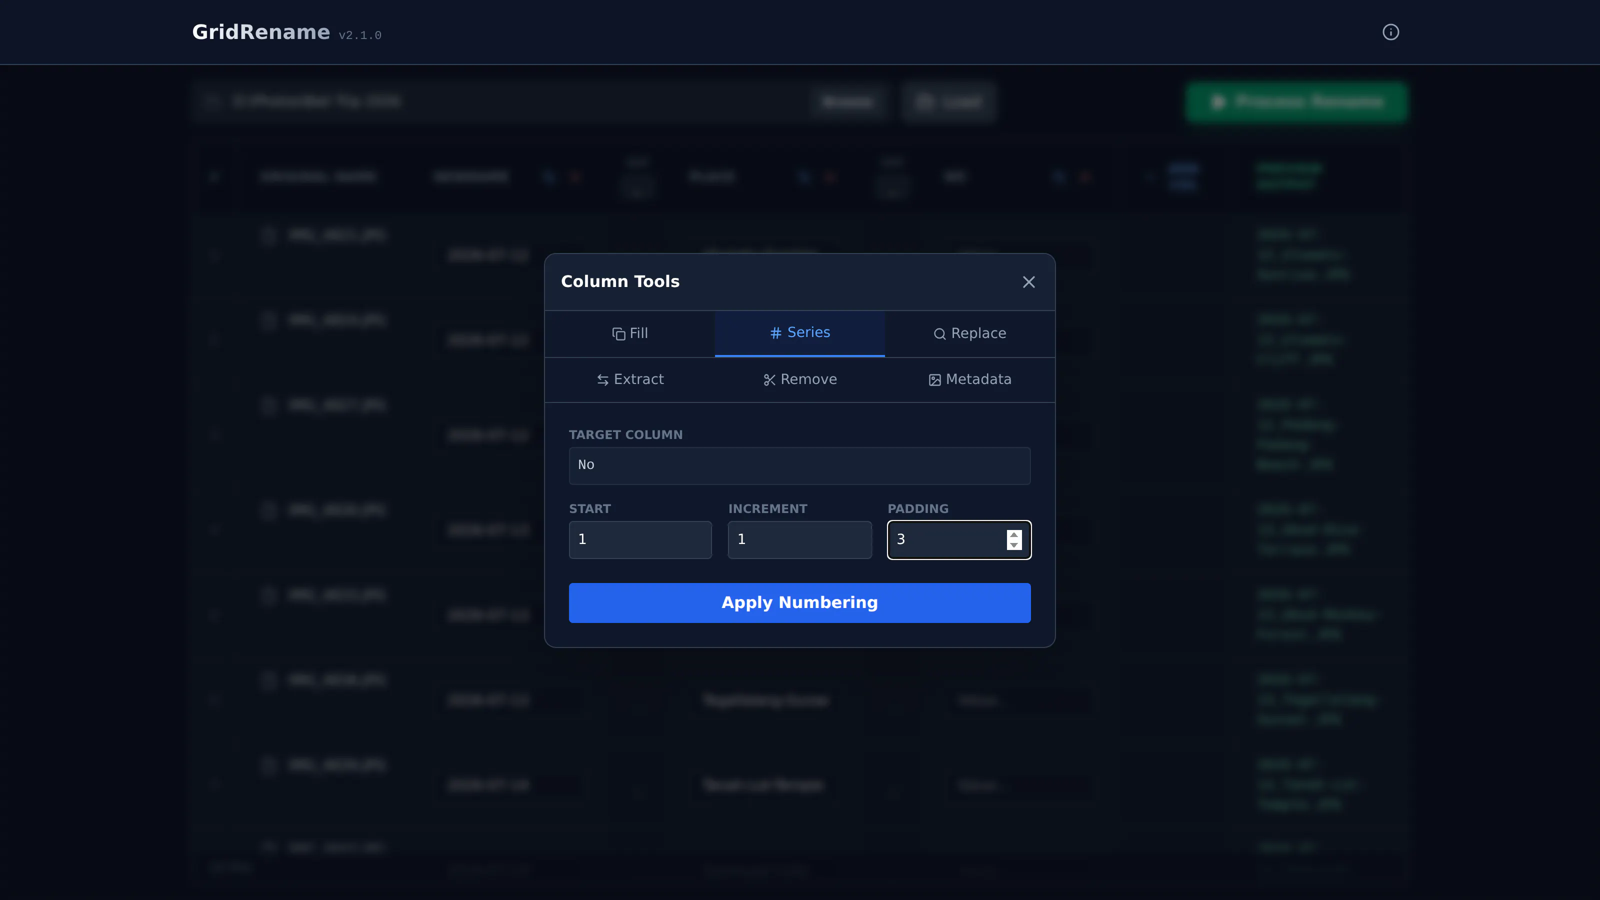Viewport: 1600px width, 900px height.
Task: Increase padding with the up arrow
Action: 1013,534
